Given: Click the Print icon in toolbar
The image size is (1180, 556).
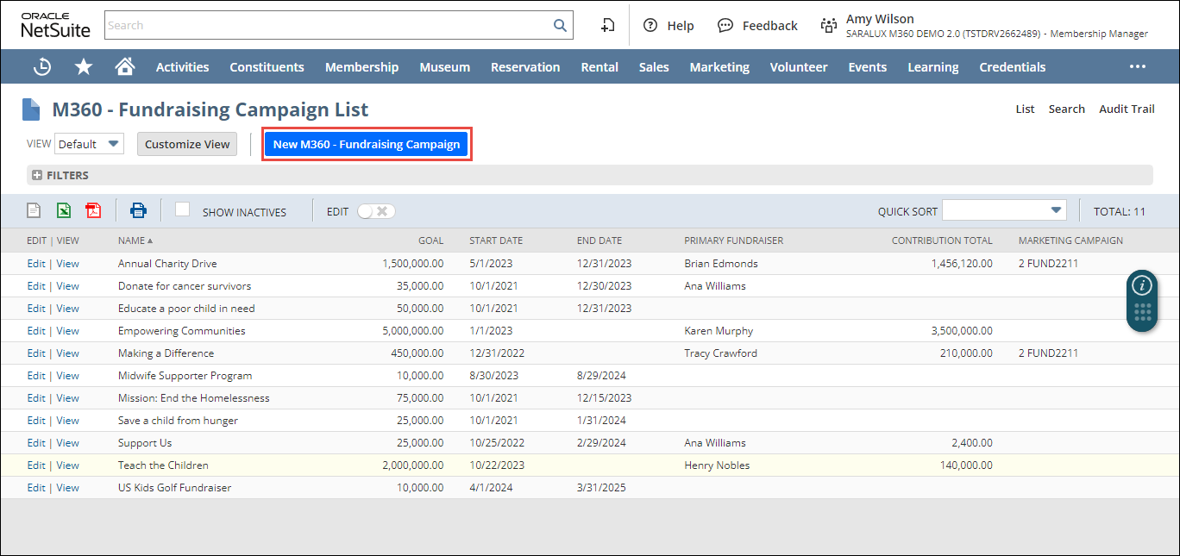Looking at the screenshot, I should [x=139, y=210].
